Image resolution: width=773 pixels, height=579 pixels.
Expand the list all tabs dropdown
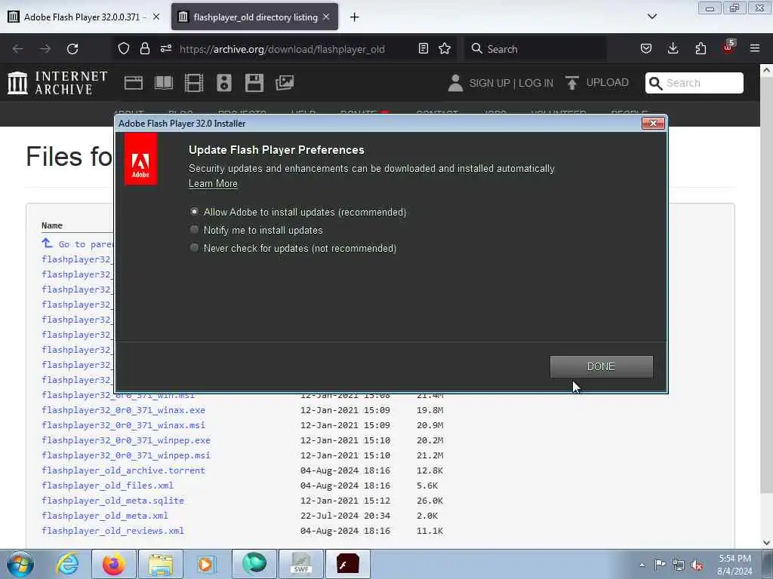(x=652, y=17)
